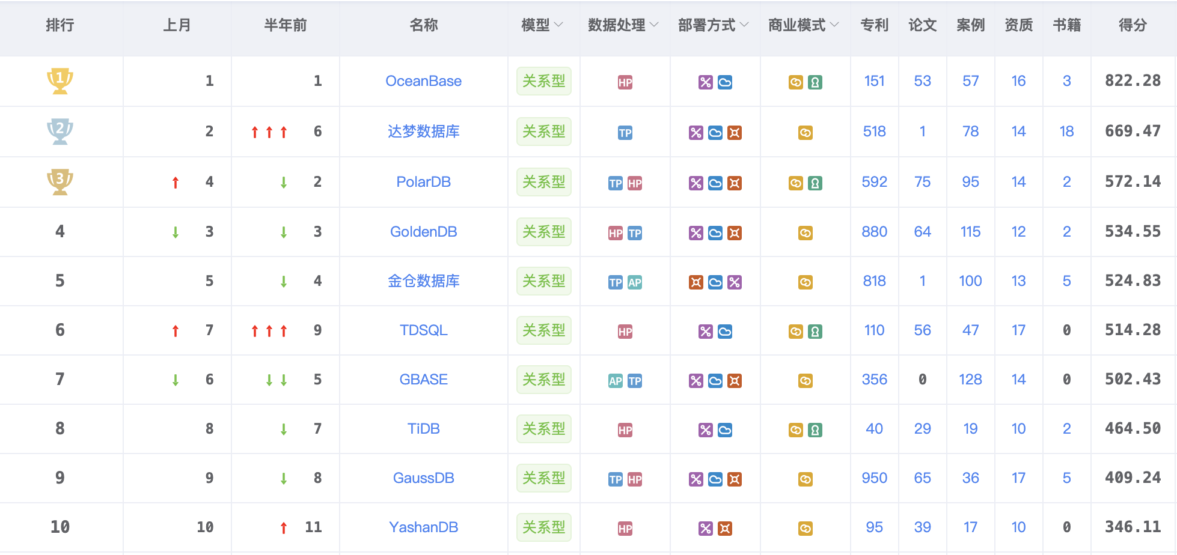Click the blue cloud deployment icon for TiDB
The width and height of the screenshot is (1177, 555).
click(x=725, y=429)
